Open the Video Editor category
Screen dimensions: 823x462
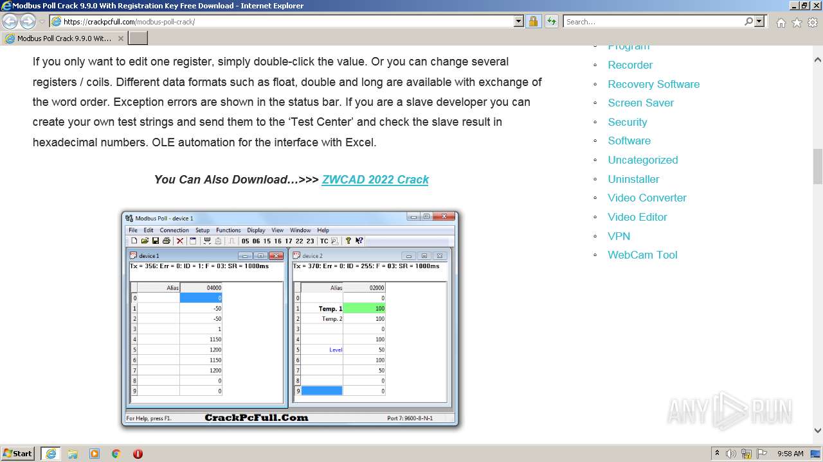638,217
